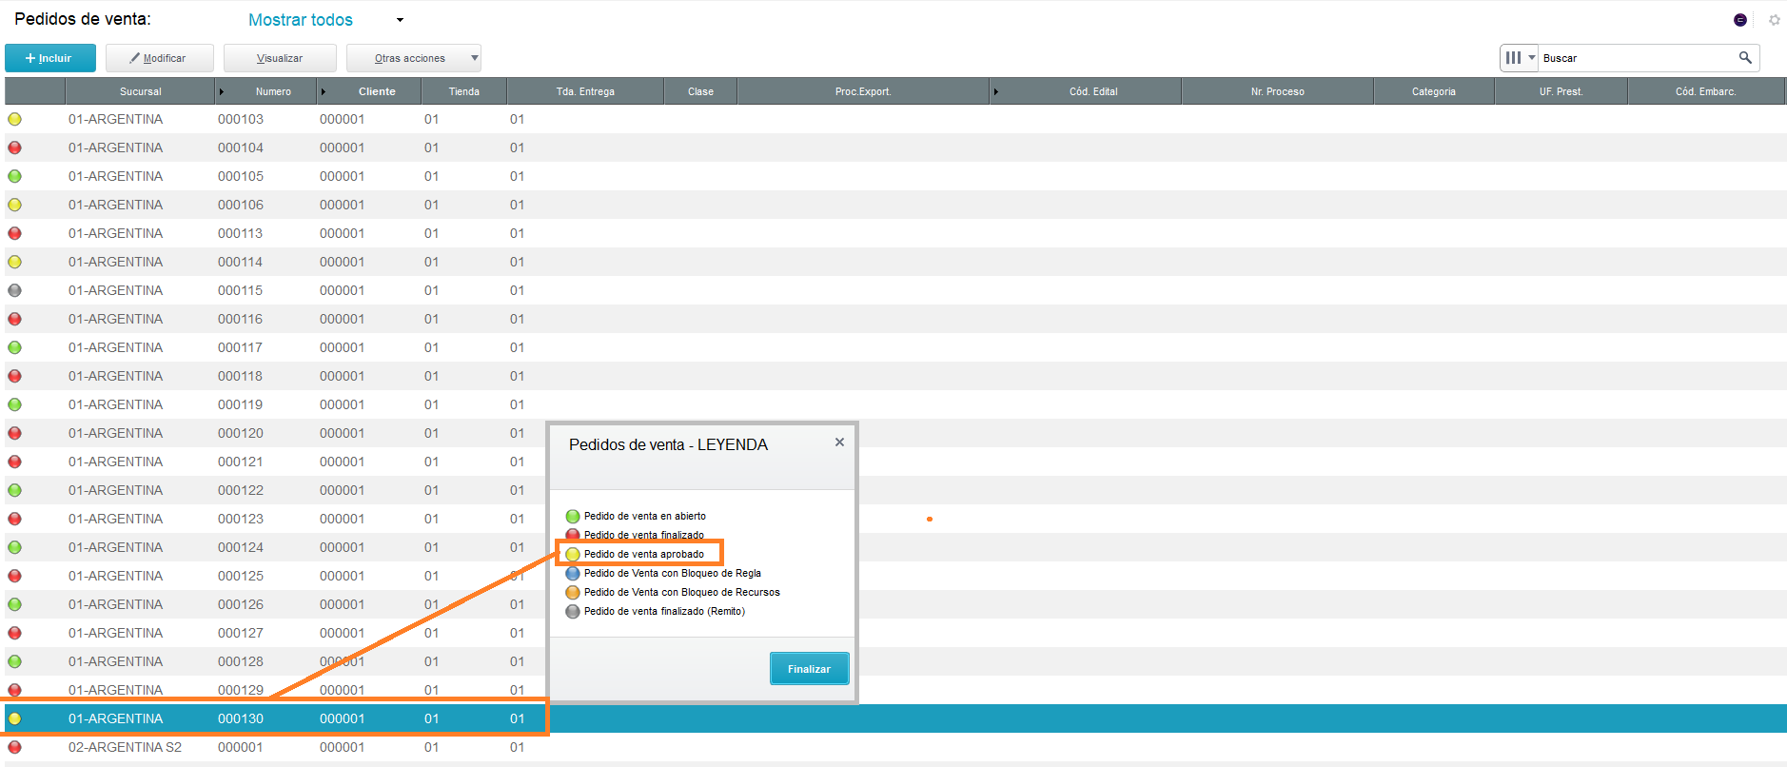Select order number 000123 cell
This screenshot has height=767, width=1787.
point(240,519)
